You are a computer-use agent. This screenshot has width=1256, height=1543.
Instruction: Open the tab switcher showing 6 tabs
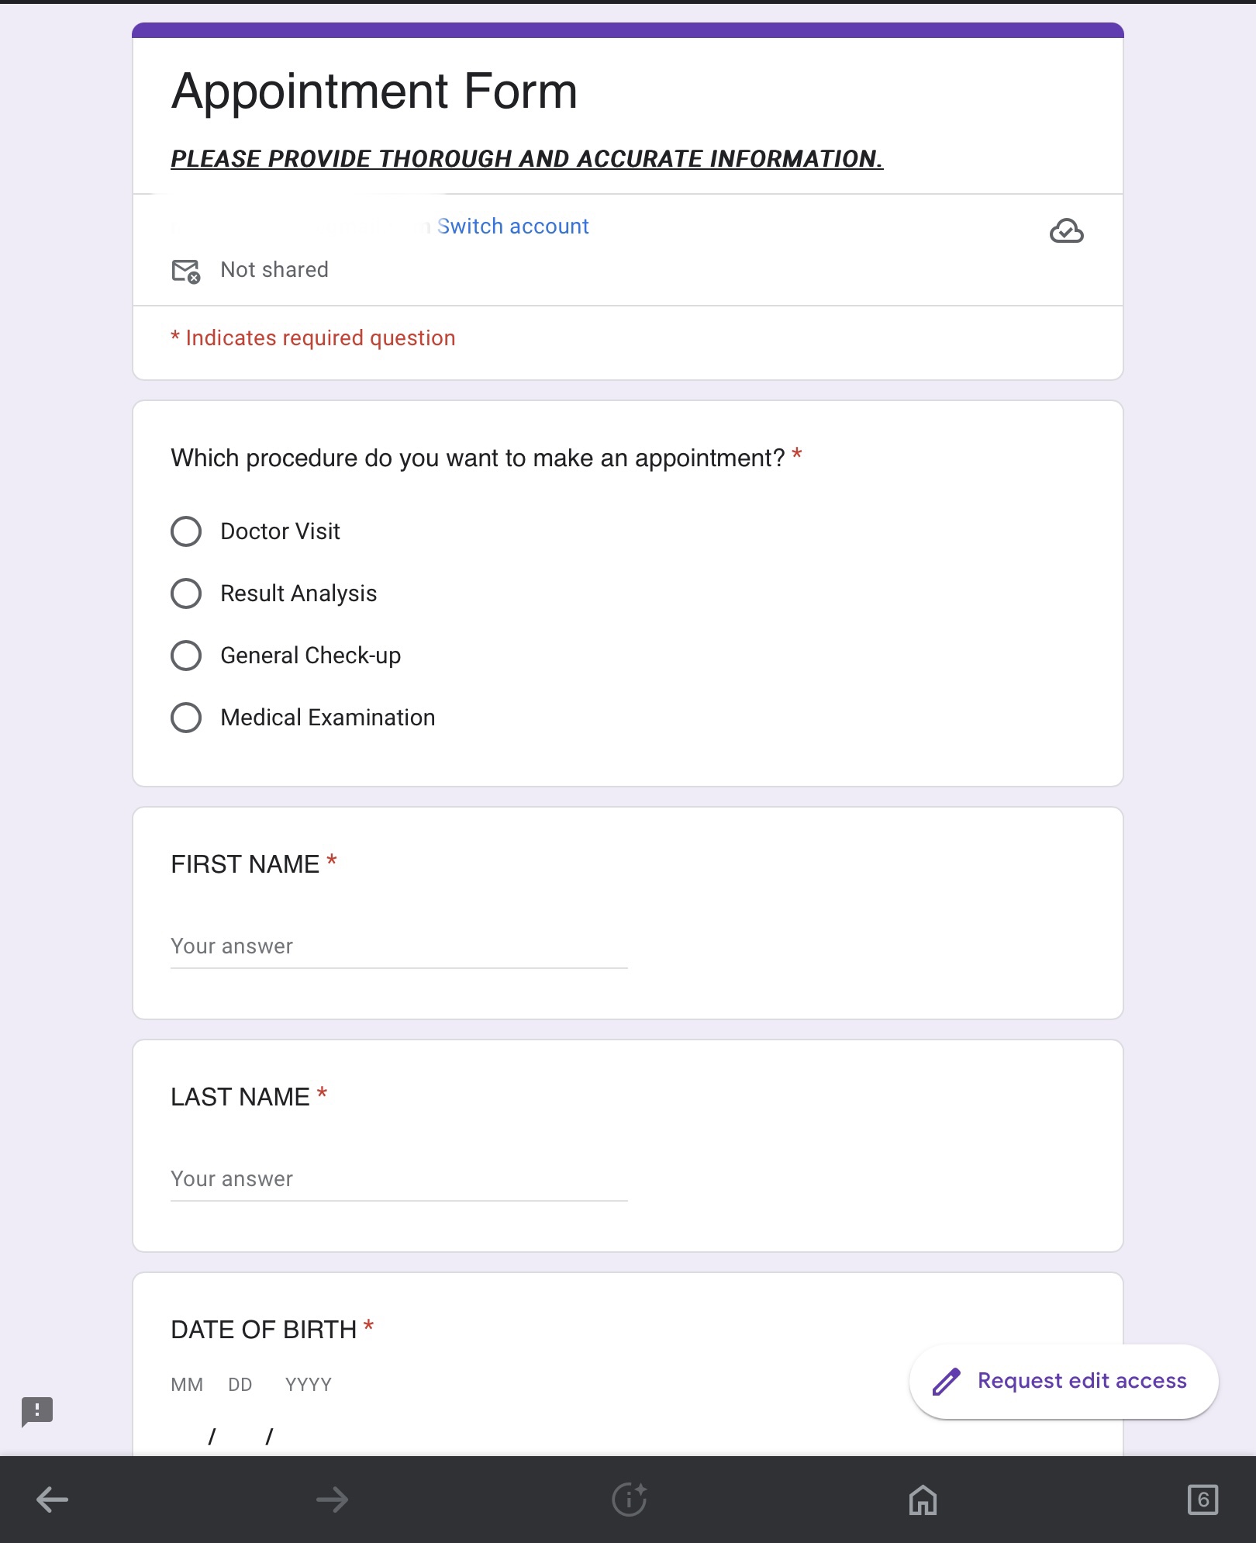click(1203, 1500)
